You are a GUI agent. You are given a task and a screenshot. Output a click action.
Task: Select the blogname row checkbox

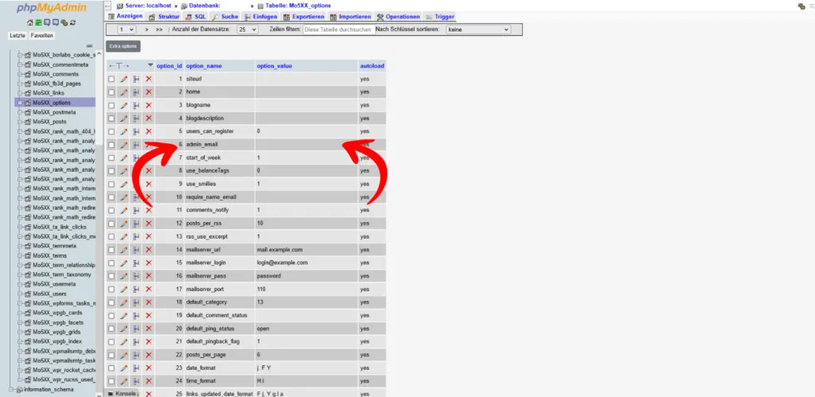111,105
